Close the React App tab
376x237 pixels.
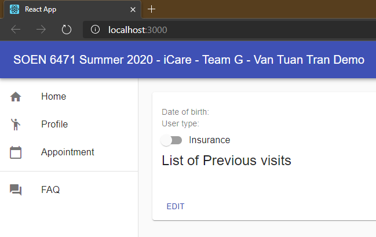[133, 10]
